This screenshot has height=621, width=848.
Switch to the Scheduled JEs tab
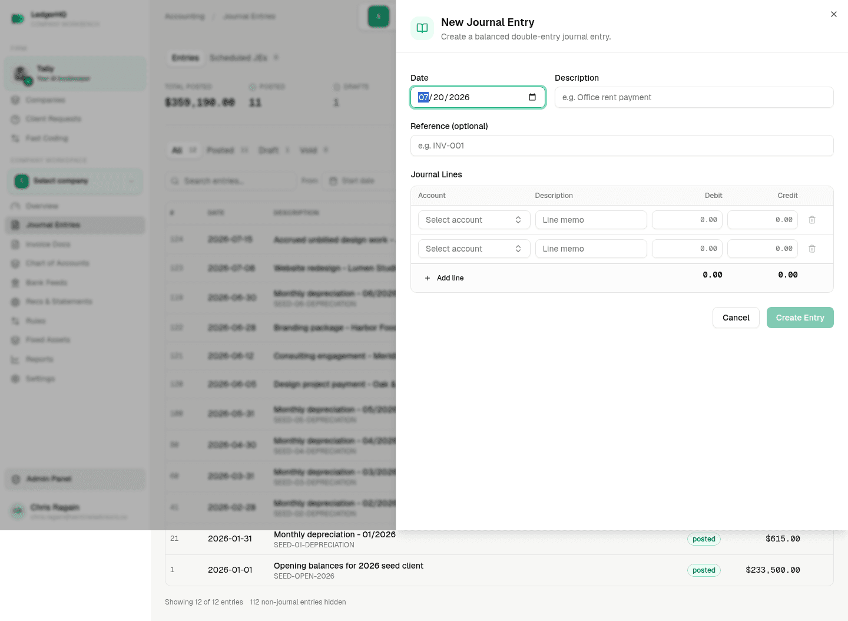pyautogui.click(x=244, y=58)
